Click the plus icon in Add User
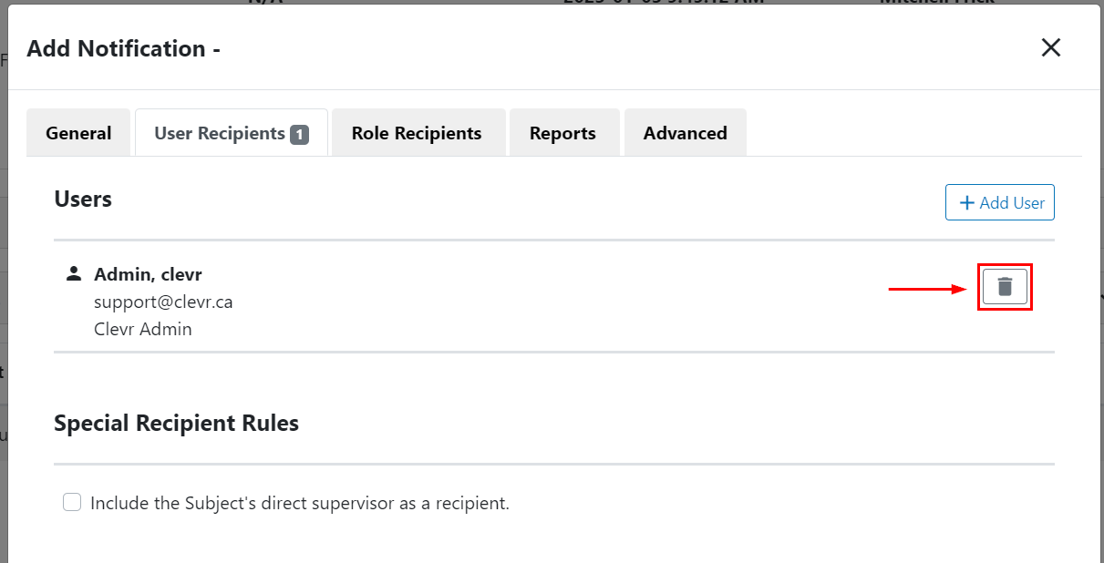This screenshot has width=1104, height=563. (967, 202)
